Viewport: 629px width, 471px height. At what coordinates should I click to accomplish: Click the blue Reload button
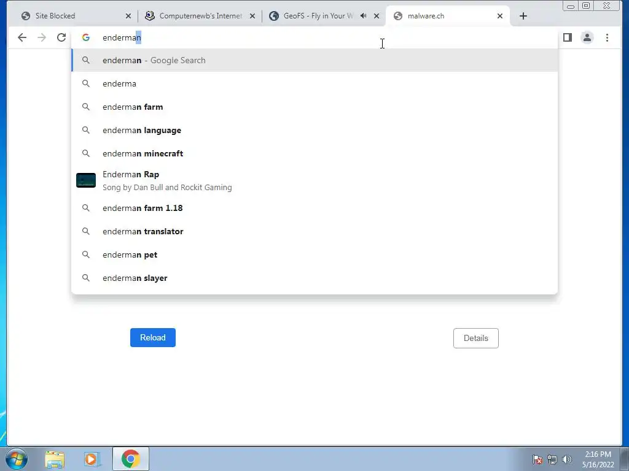coord(153,338)
